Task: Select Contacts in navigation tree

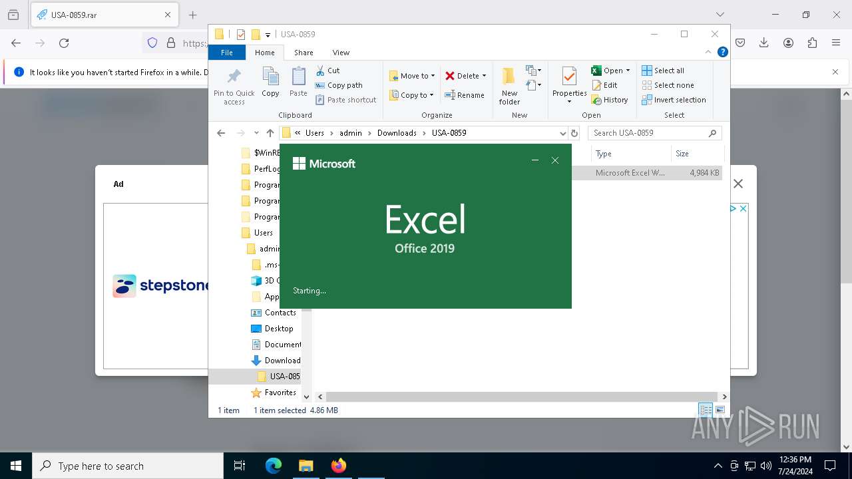Action: coord(280,313)
